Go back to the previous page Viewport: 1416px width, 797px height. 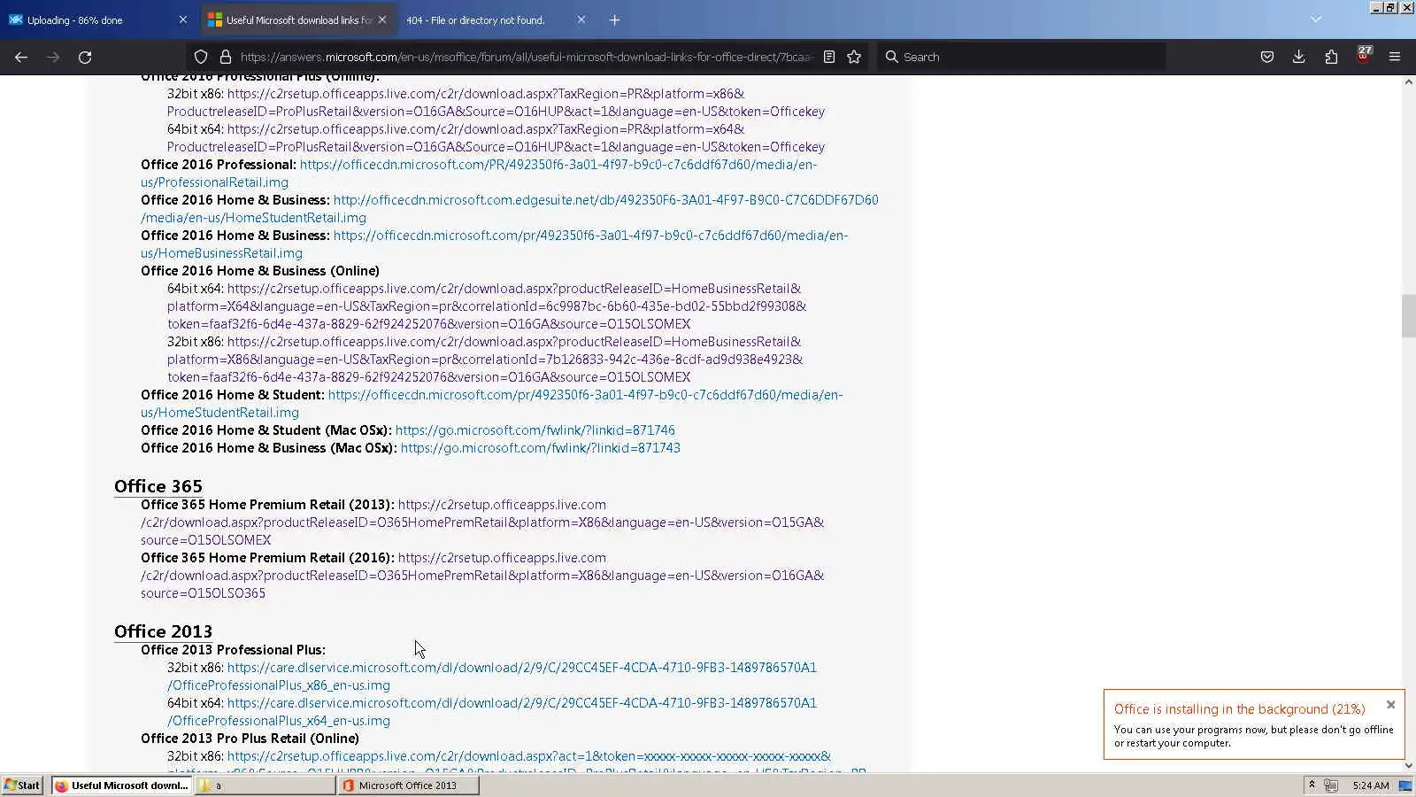[x=21, y=57]
